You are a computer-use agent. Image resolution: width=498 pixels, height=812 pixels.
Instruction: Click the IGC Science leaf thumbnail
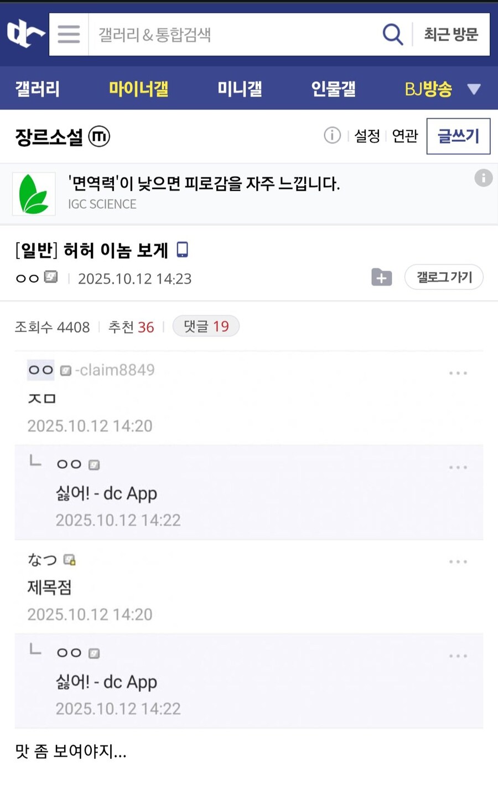pos(34,194)
